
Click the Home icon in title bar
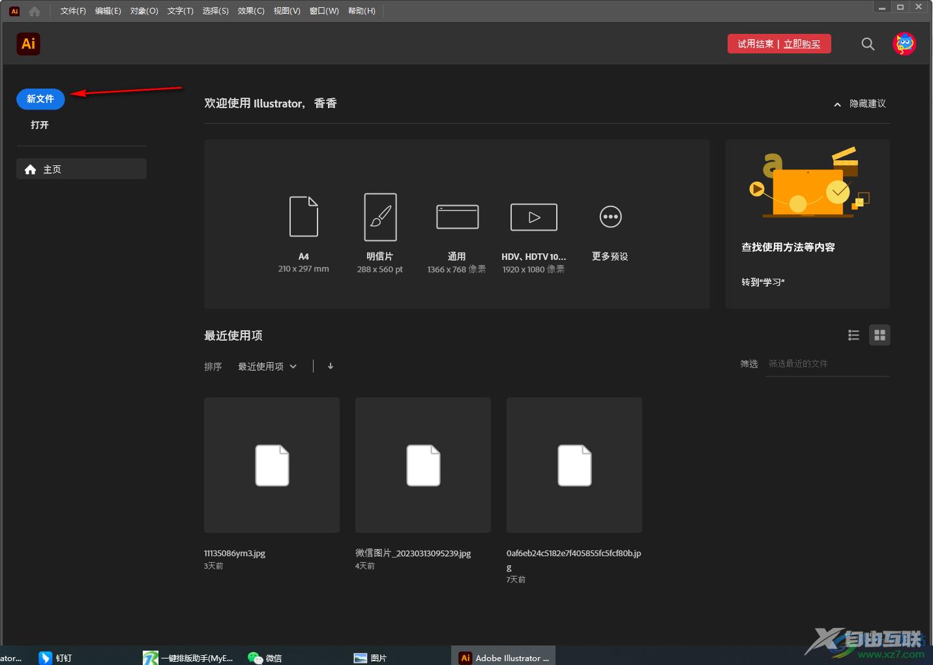click(35, 11)
